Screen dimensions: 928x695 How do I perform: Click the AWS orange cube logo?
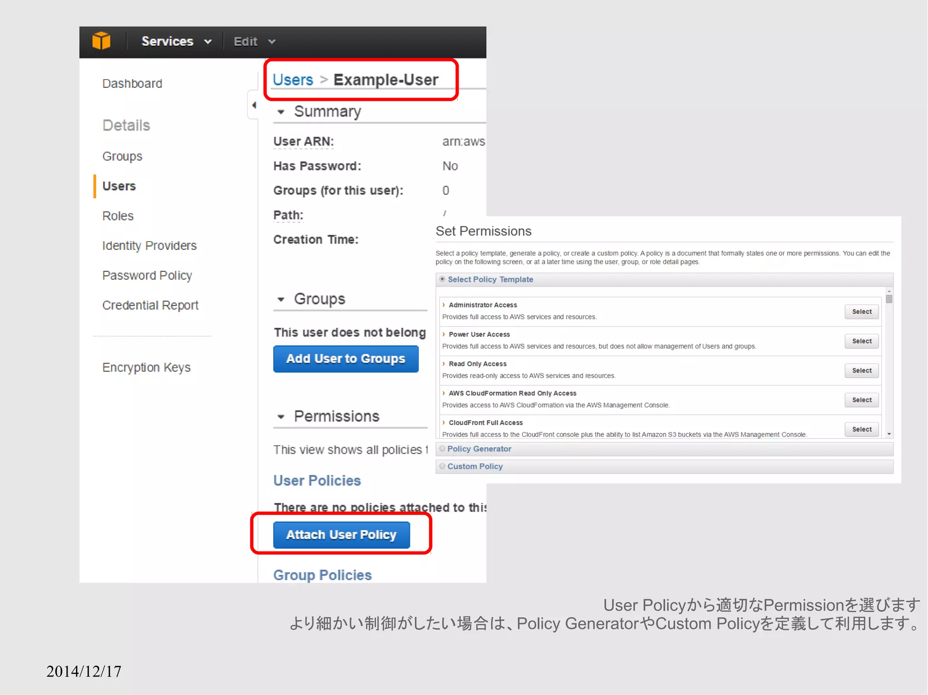click(x=101, y=41)
